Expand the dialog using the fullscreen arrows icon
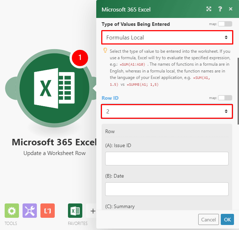The image size is (239, 230). tap(209, 9)
